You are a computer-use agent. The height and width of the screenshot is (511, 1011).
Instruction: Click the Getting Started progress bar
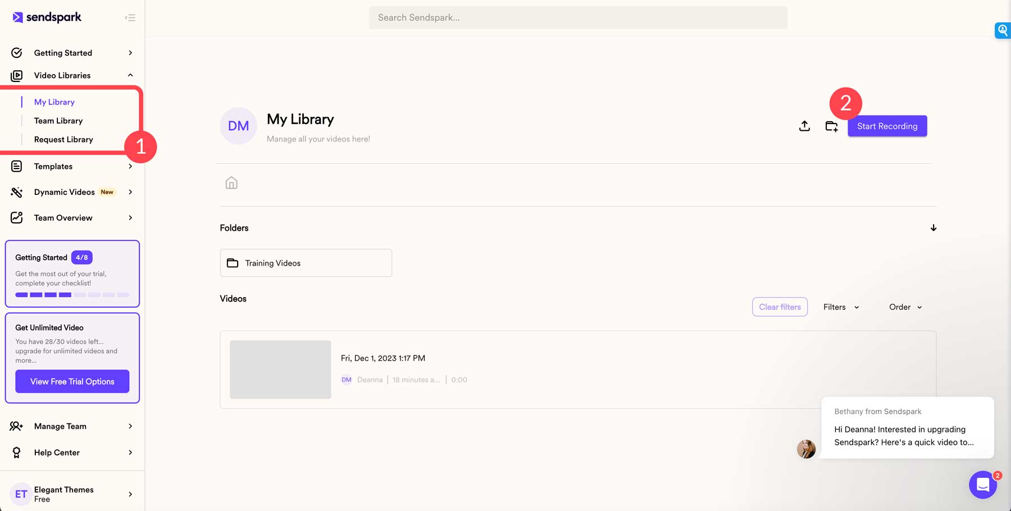point(72,294)
